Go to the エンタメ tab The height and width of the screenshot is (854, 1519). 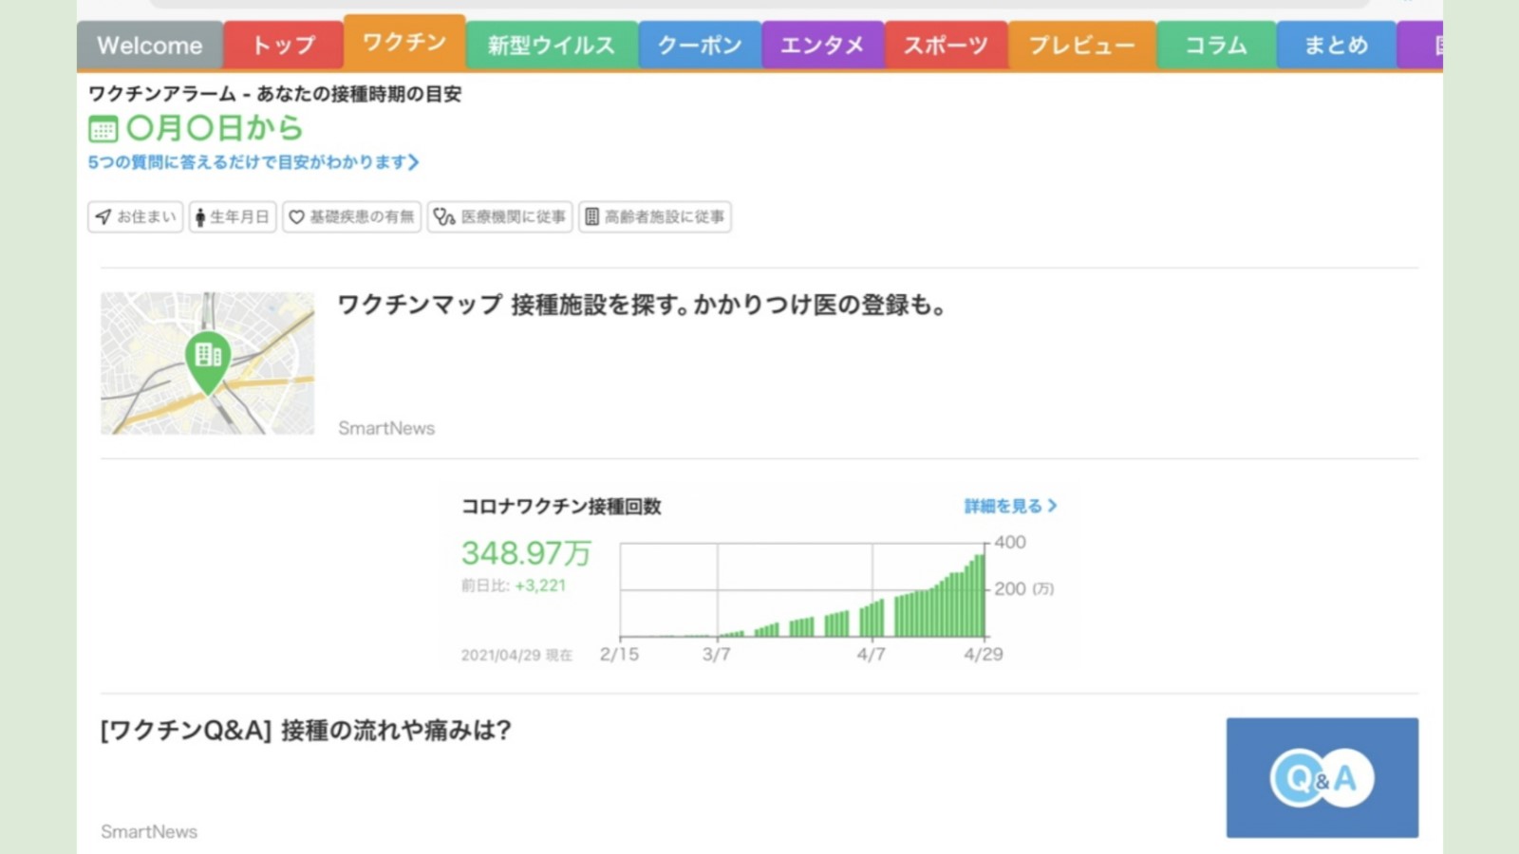click(822, 46)
